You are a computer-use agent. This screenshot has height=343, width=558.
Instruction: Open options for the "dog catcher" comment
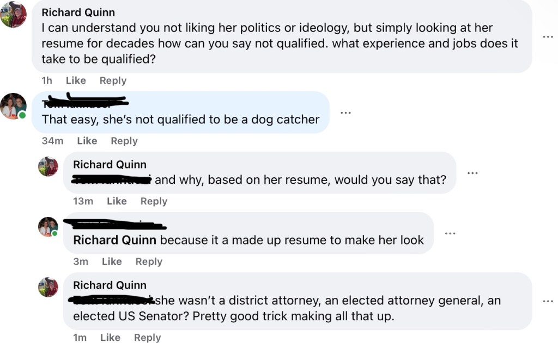coord(345,113)
